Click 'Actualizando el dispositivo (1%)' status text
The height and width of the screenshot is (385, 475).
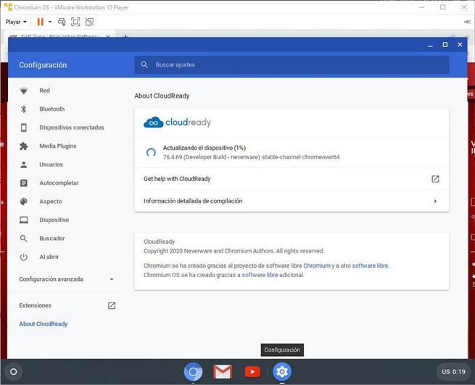[x=205, y=148]
